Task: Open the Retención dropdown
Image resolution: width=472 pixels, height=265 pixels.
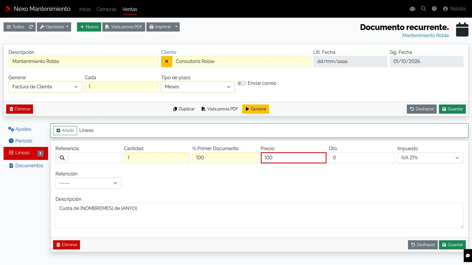Action: tap(88, 183)
